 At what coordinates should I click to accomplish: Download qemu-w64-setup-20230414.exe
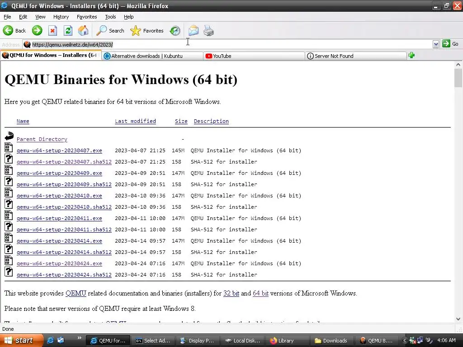tap(59, 241)
